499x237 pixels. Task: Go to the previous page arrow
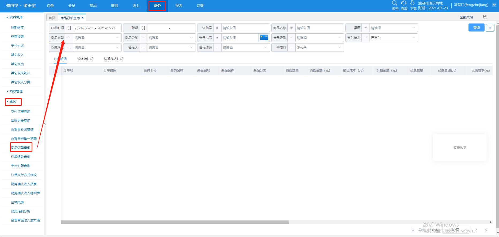476,230
